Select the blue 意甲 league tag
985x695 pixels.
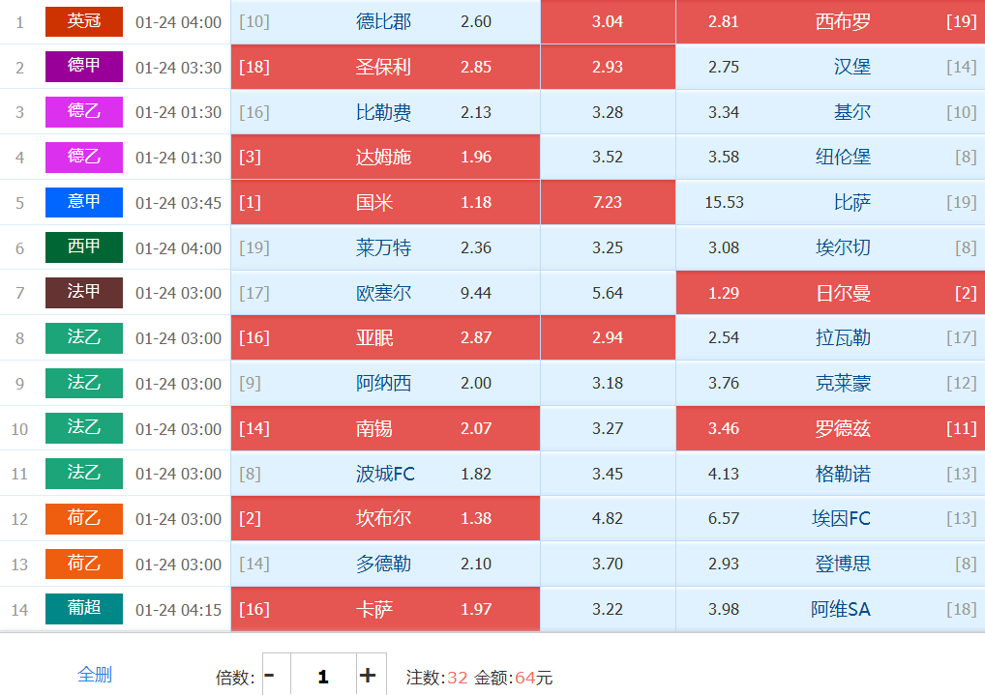coord(84,202)
